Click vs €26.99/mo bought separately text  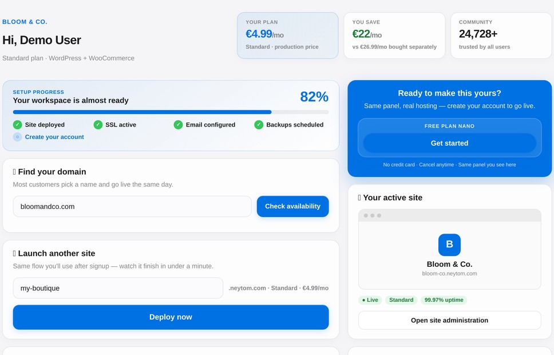pyautogui.click(x=394, y=47)
